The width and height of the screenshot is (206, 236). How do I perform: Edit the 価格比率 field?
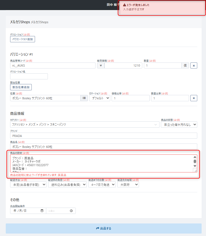pos(130,98)
